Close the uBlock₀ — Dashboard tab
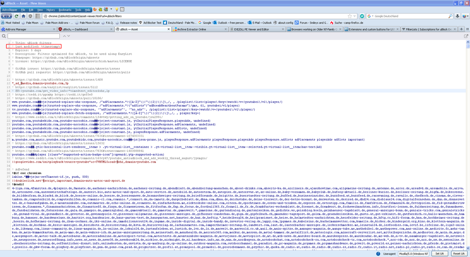470x257 pixels. coord(111,29)
